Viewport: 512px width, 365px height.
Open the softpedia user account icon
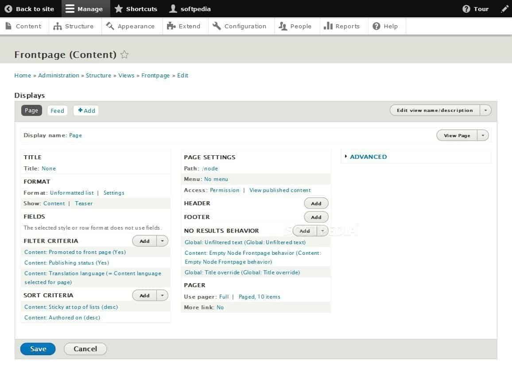173,8
